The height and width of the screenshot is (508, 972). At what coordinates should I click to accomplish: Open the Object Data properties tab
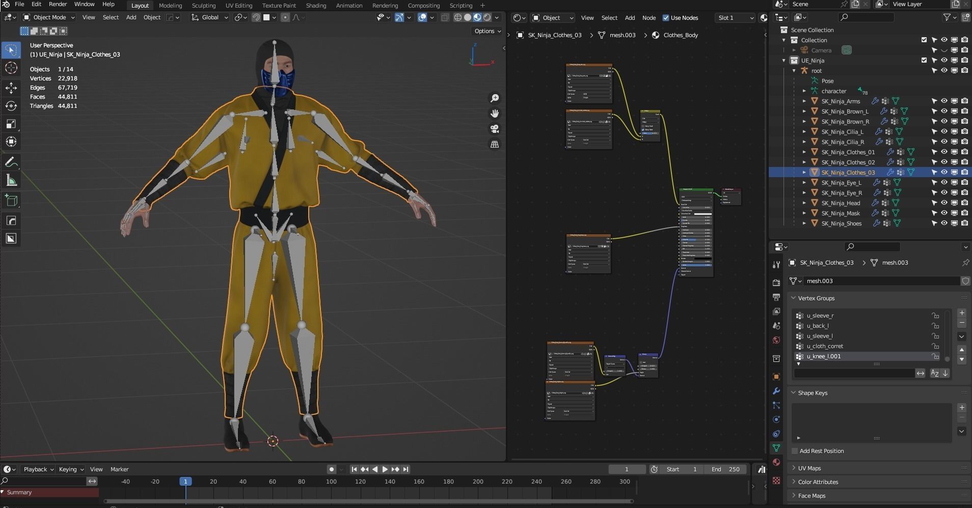point(776,448)
